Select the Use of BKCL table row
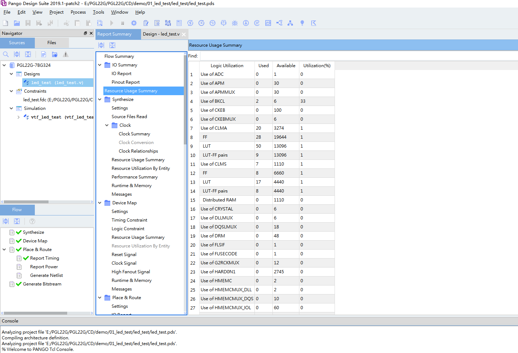This screenshot has width=518, height=353. click(262, 101)
